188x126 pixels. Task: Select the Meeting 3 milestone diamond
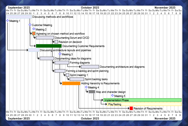pos(60,54)
